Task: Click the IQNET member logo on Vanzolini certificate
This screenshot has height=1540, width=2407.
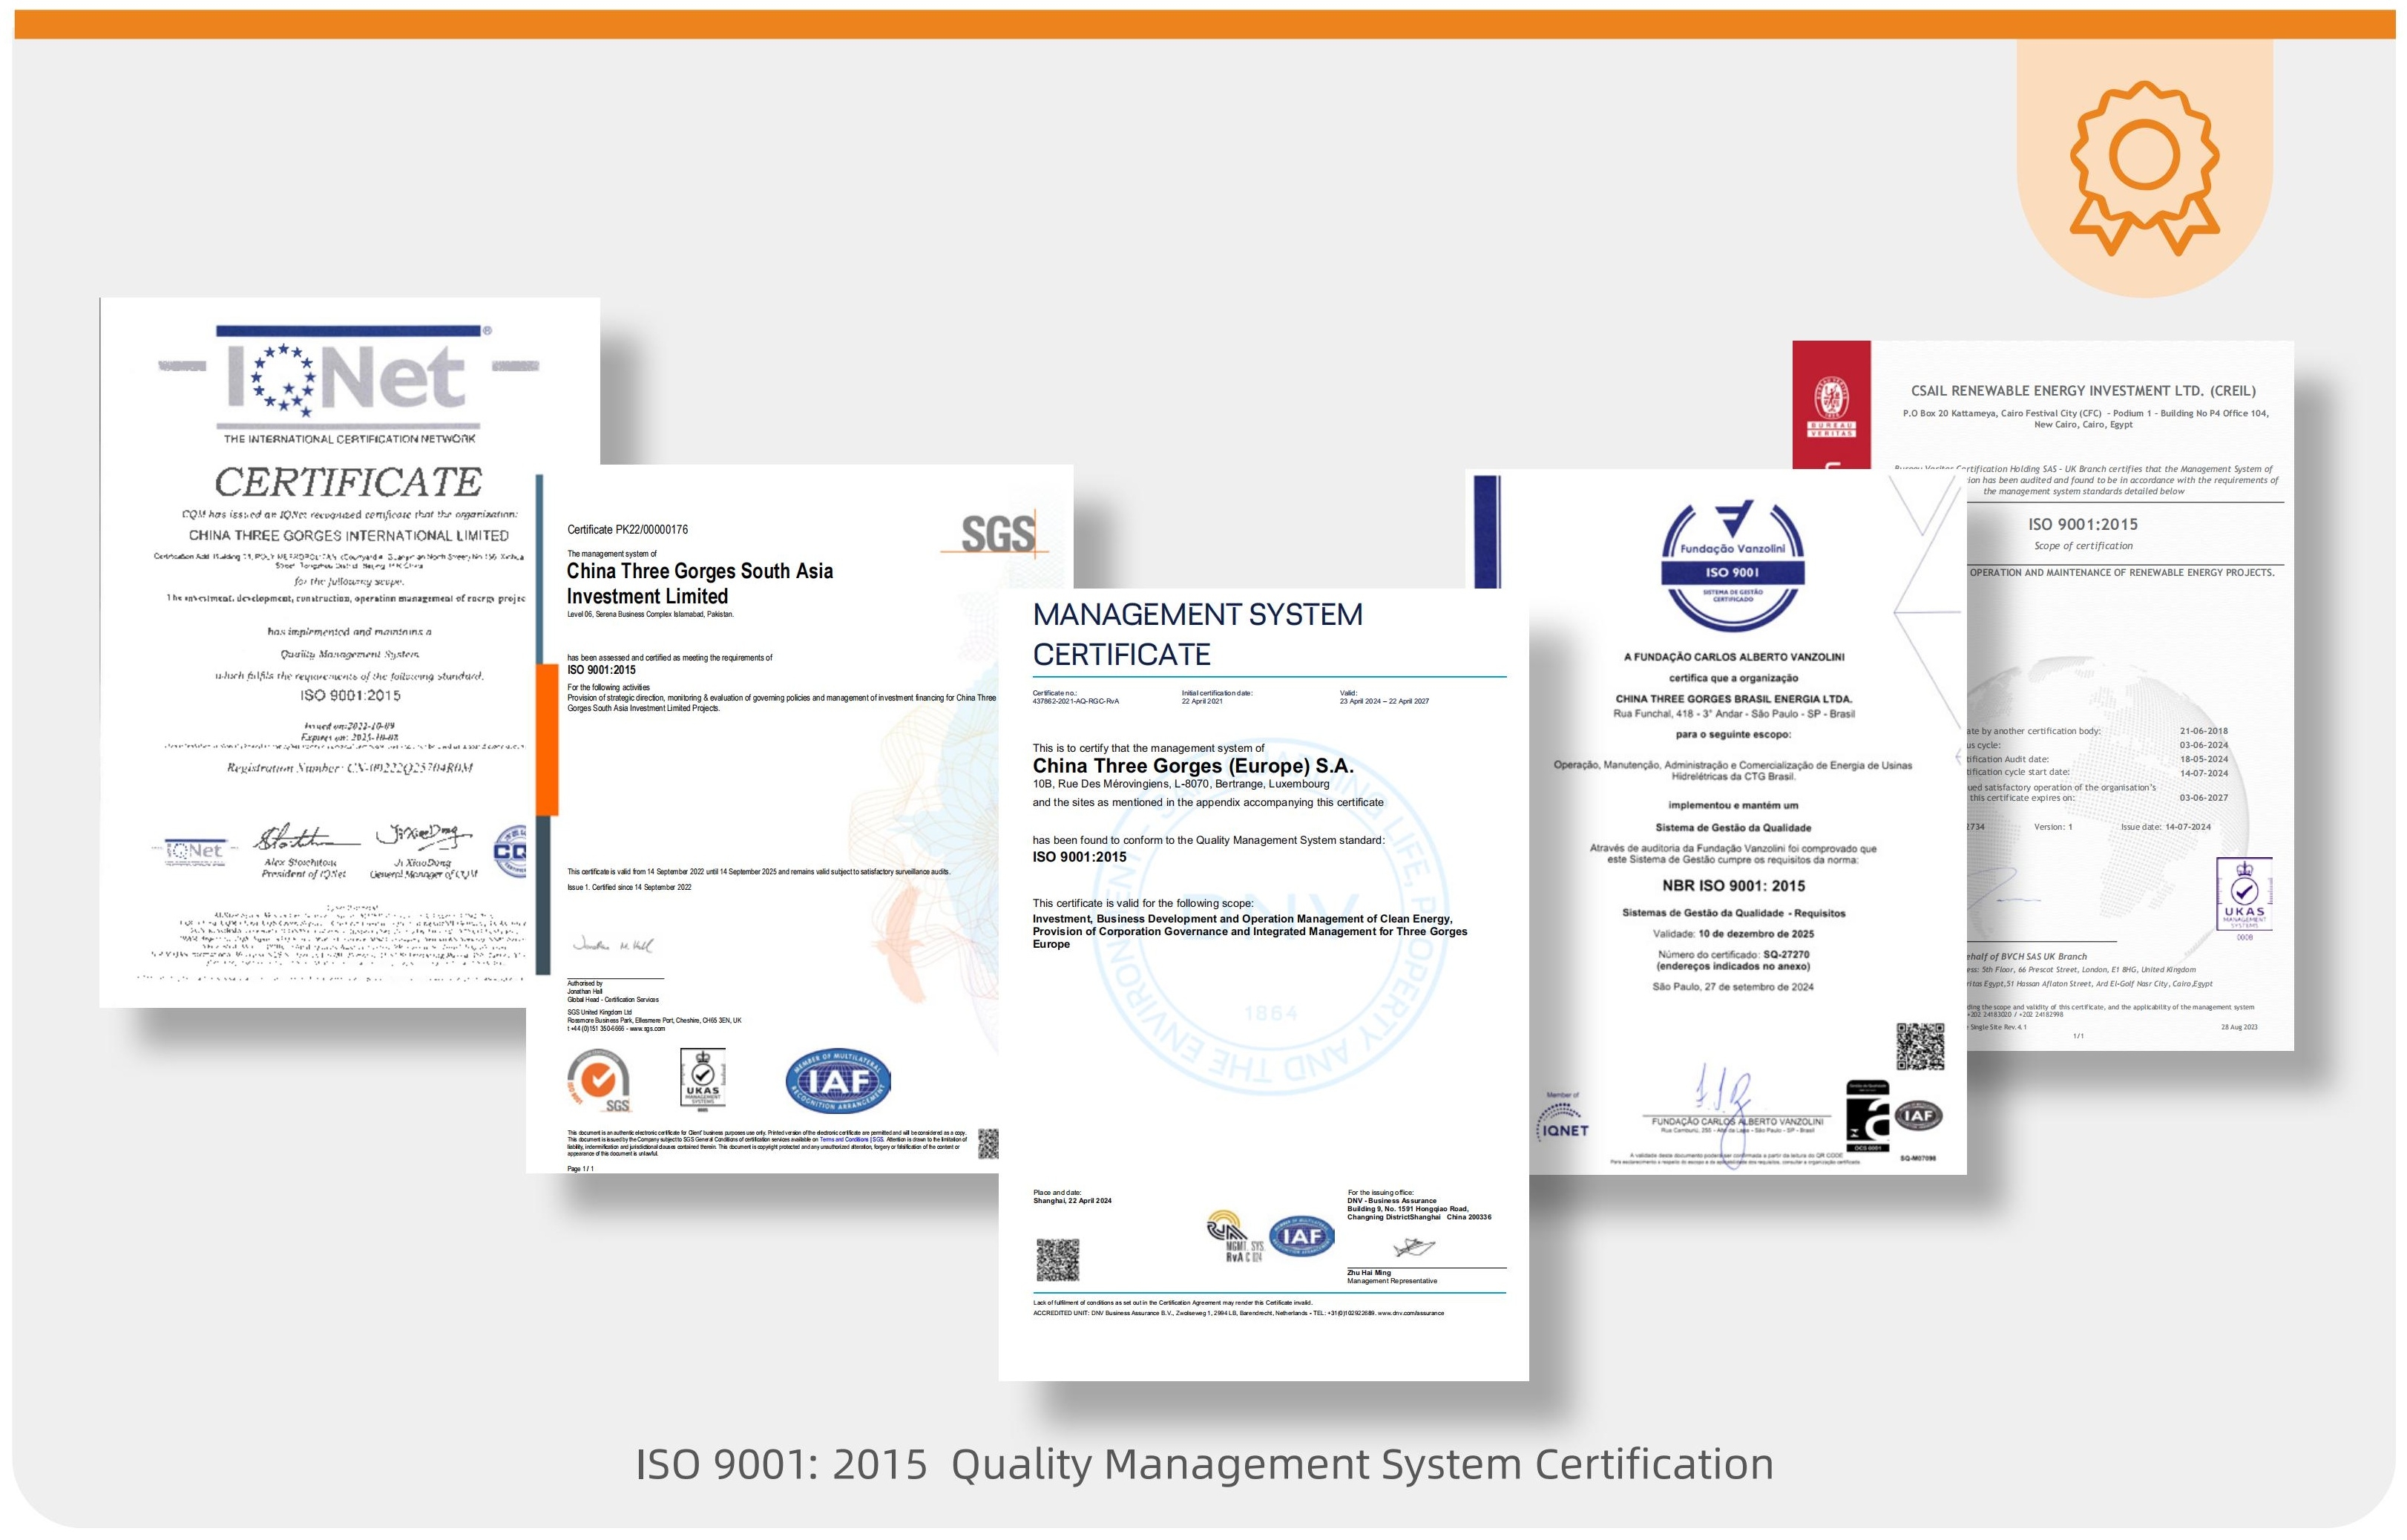Action: [1563, 1120]
